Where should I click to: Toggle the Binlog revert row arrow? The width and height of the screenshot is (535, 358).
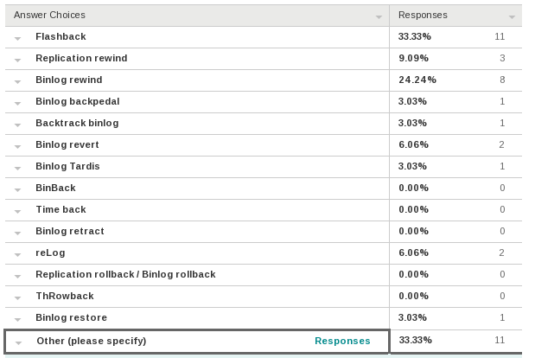pos(17,146)
